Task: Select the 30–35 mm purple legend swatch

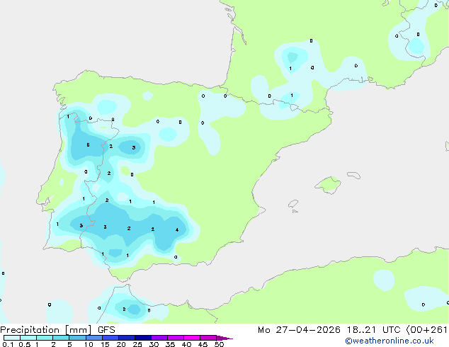Action: tap(159, 338)
